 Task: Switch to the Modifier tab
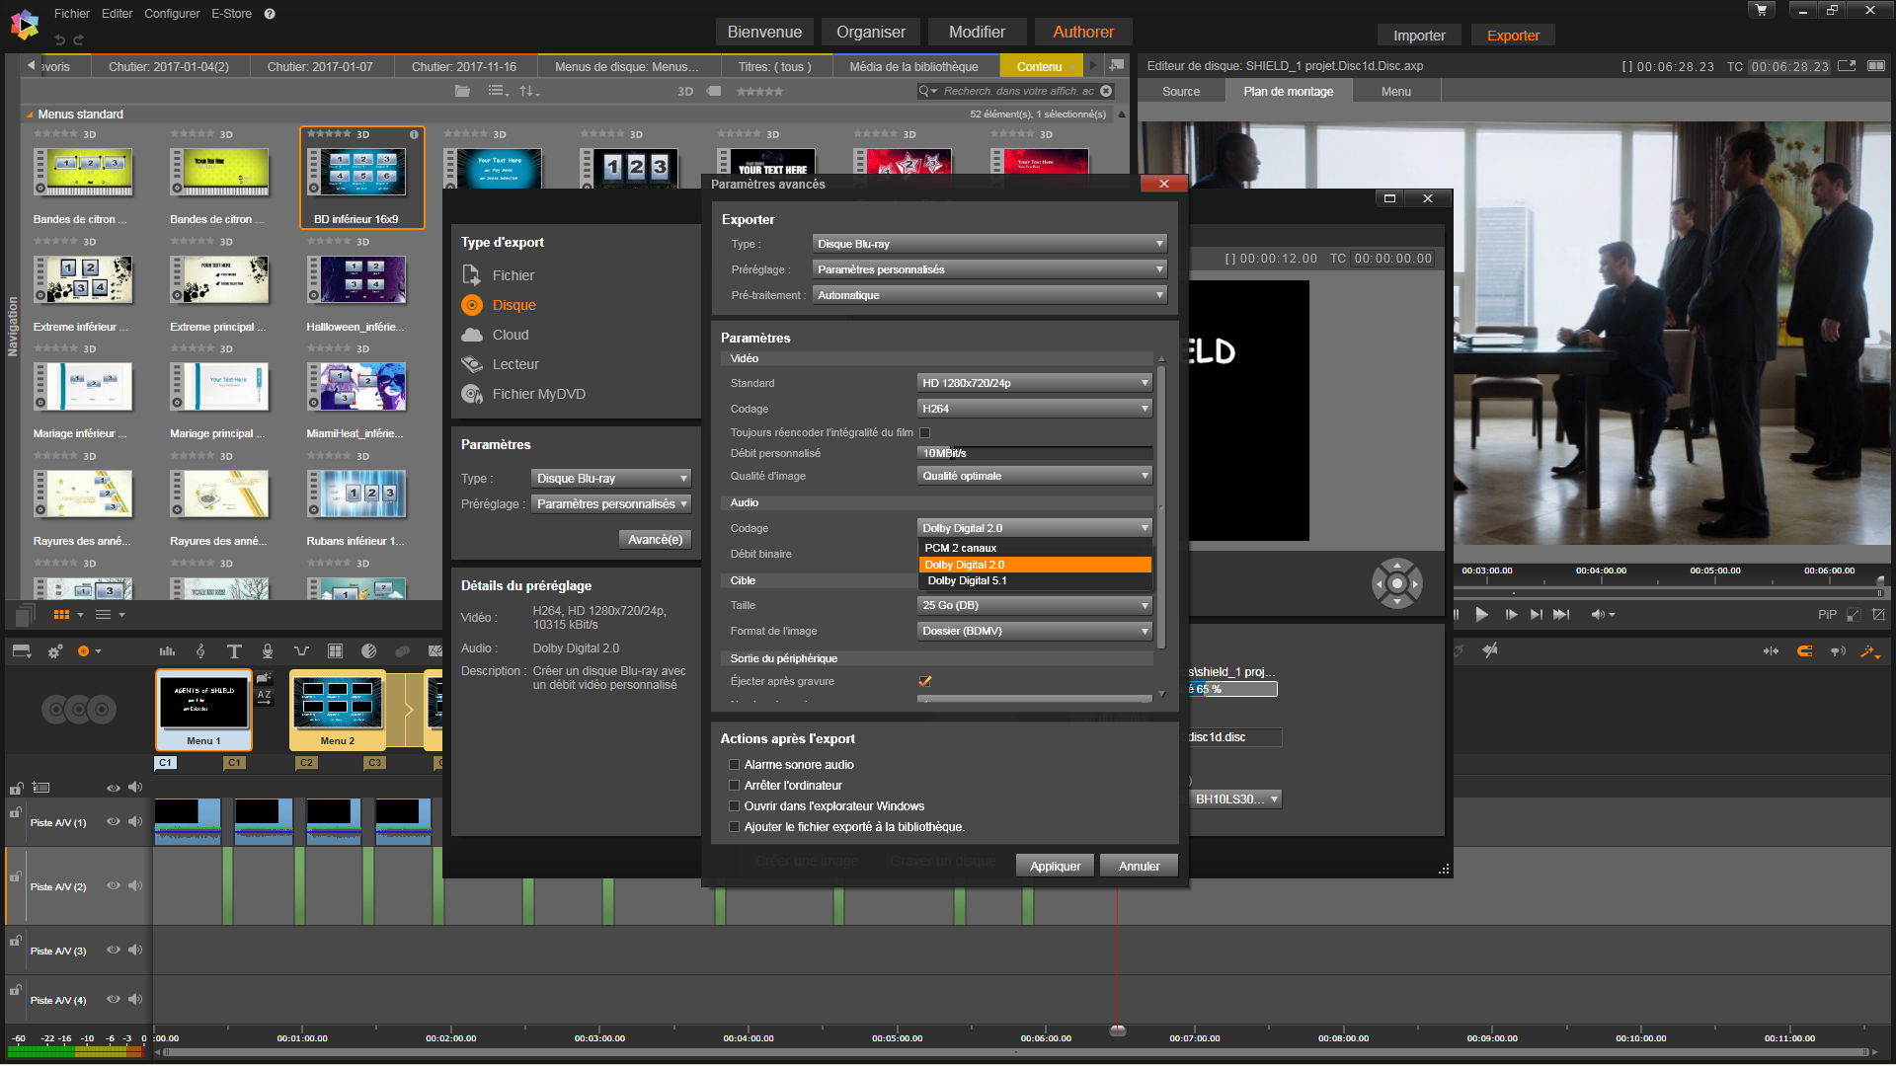tap(977, 32)
